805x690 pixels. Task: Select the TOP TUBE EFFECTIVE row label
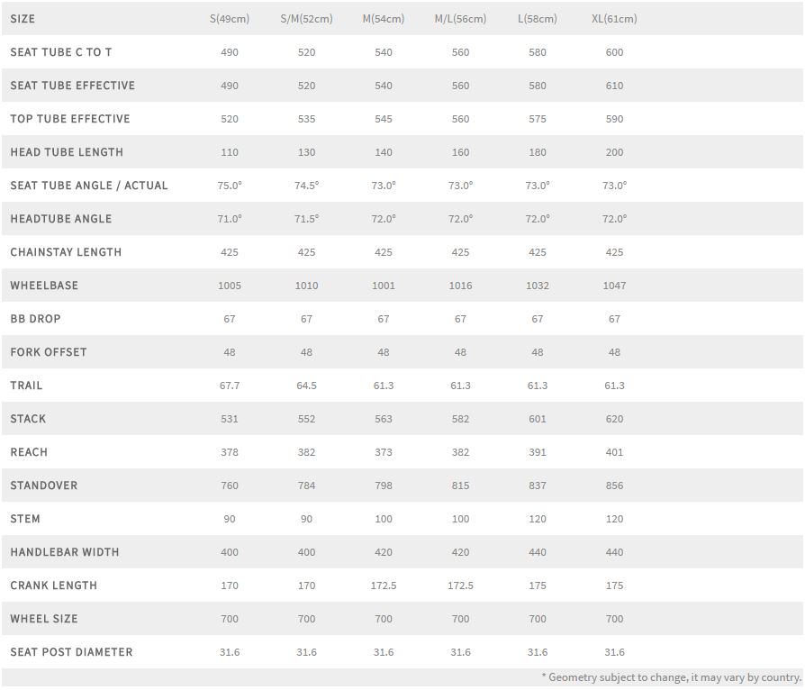pyautogui.click(x=70, y=119)
